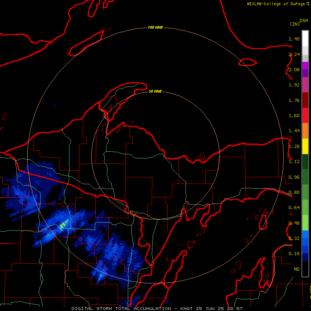Select the 1.12 legend value
Viewport: 311px width, 311px height.
294,162
